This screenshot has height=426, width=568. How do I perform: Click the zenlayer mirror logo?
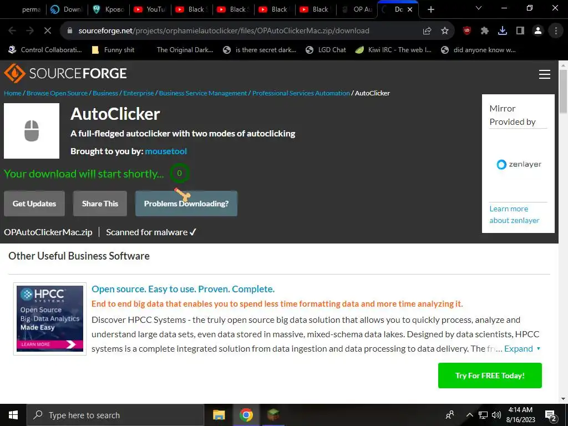click(519, 164)
